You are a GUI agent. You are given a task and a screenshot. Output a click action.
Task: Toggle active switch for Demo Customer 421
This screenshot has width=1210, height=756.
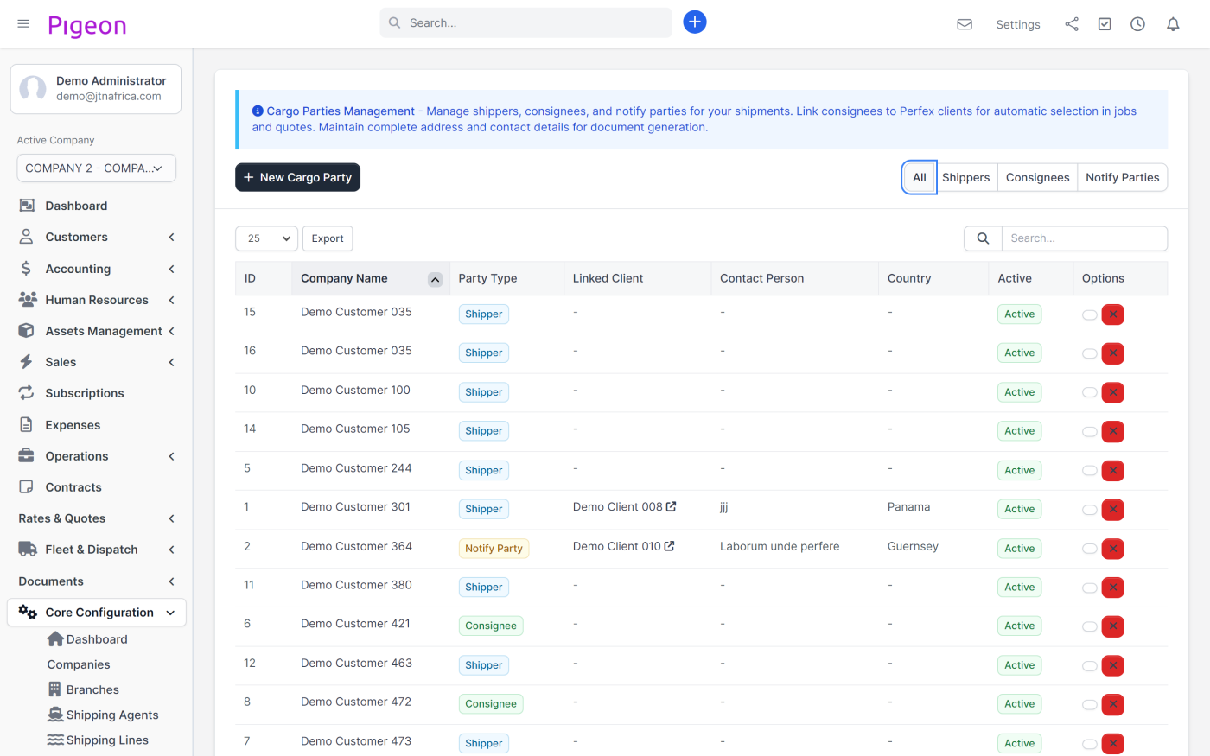coord(1090,626)
